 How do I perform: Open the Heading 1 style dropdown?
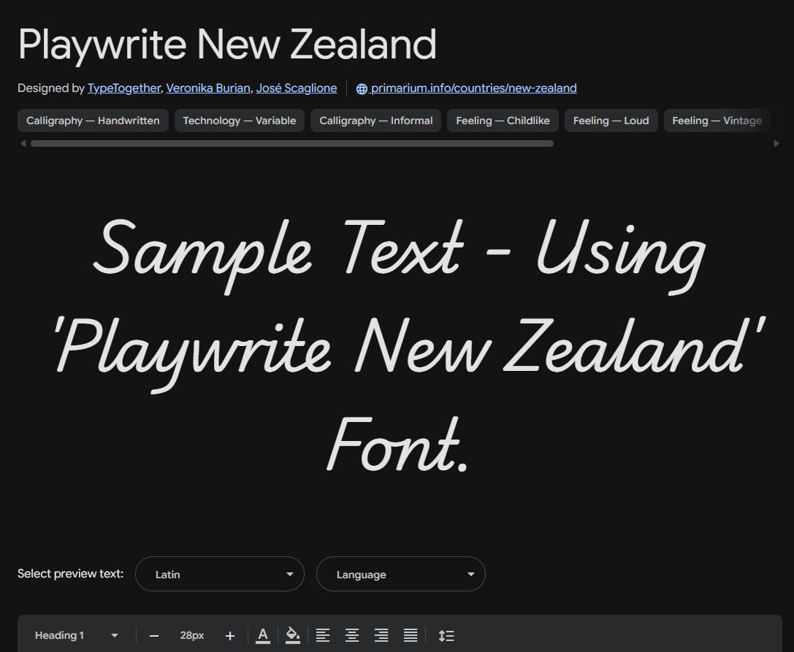[77, 635]
